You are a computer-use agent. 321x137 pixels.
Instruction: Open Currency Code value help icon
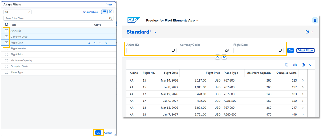[227, 51]
